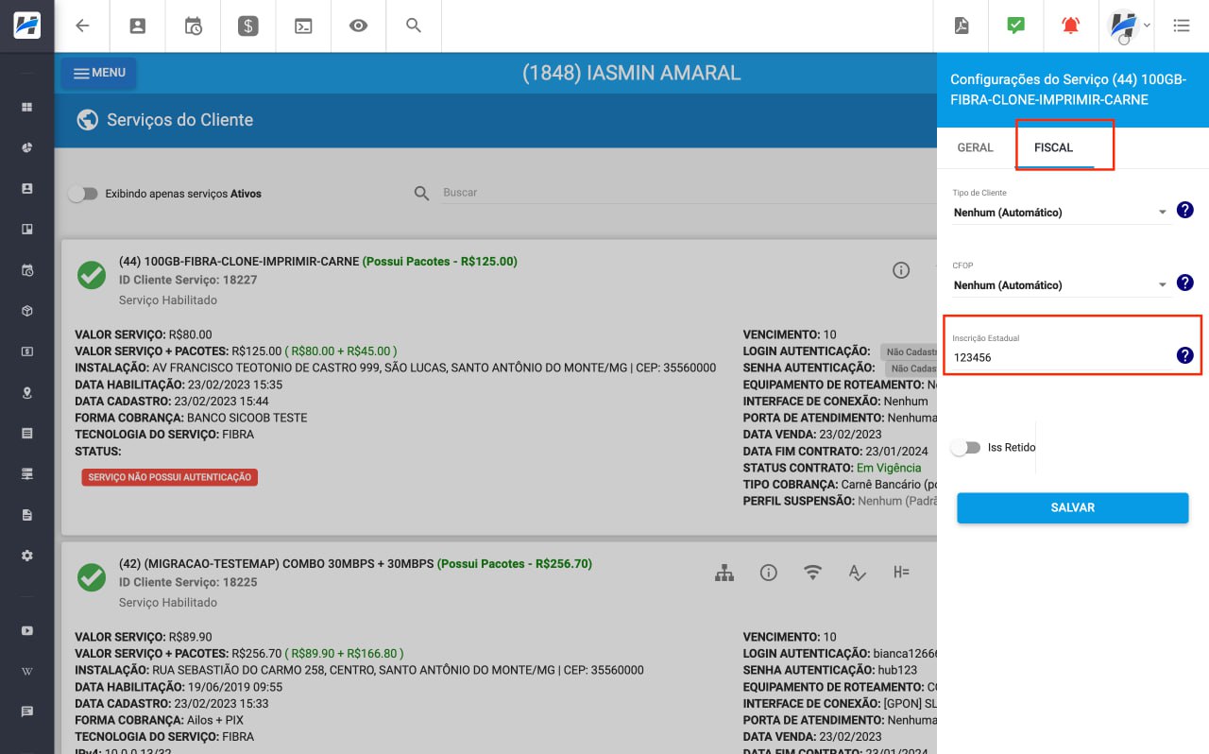The image size is (1209, 754).
Task: Click help icon next to Inscrição Estadual
Action: [1185, 355]
